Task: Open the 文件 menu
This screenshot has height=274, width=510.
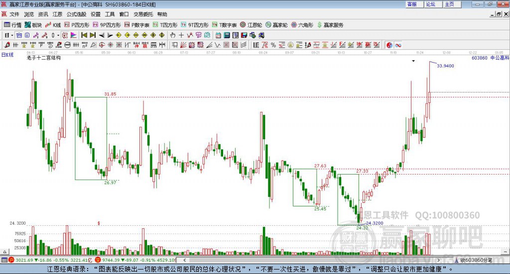Action: pyautogui.click(x=14, y=14)
